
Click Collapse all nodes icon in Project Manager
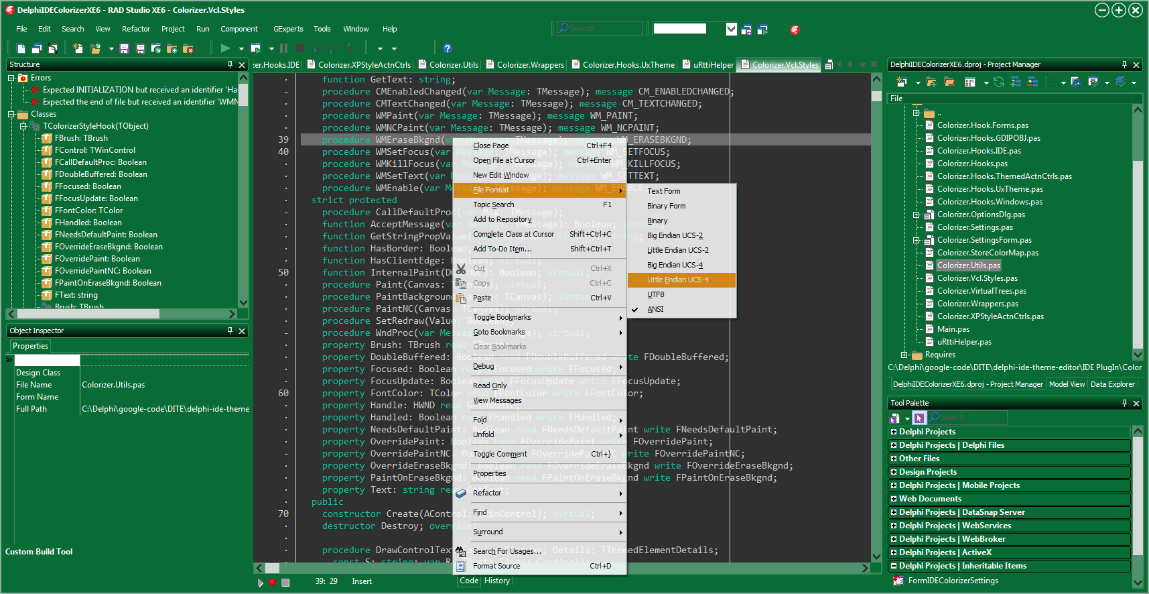point(1032,82)
